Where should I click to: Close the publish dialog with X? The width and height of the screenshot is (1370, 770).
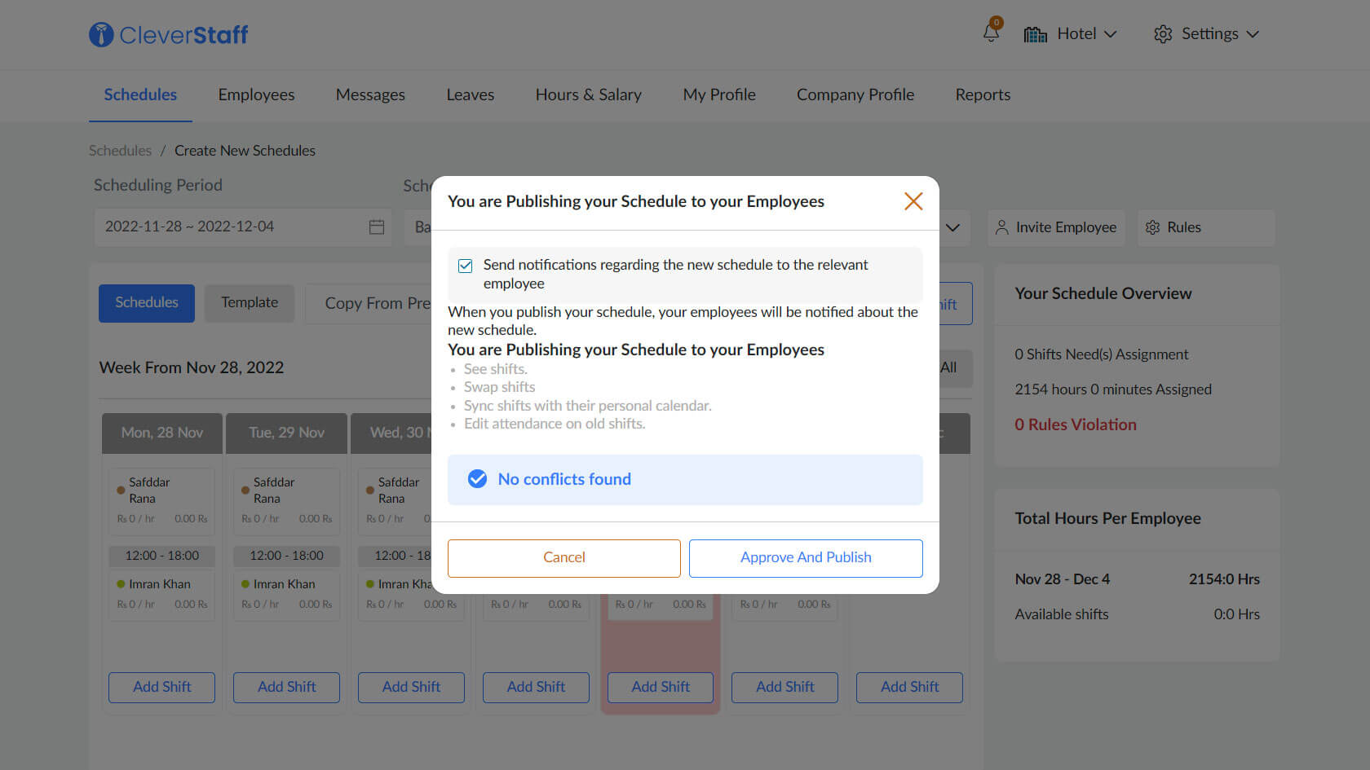pos(913,201)
